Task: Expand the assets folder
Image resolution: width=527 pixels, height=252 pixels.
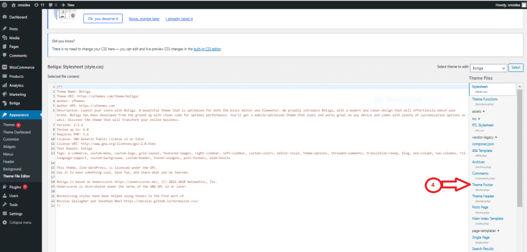Action: tap(479, 111)
